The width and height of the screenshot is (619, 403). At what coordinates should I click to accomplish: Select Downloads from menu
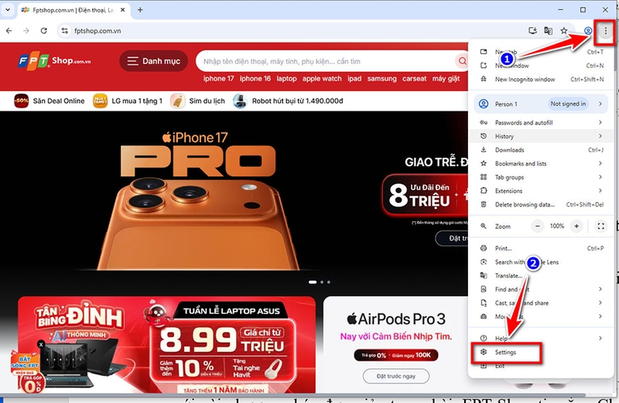[542, 150]
